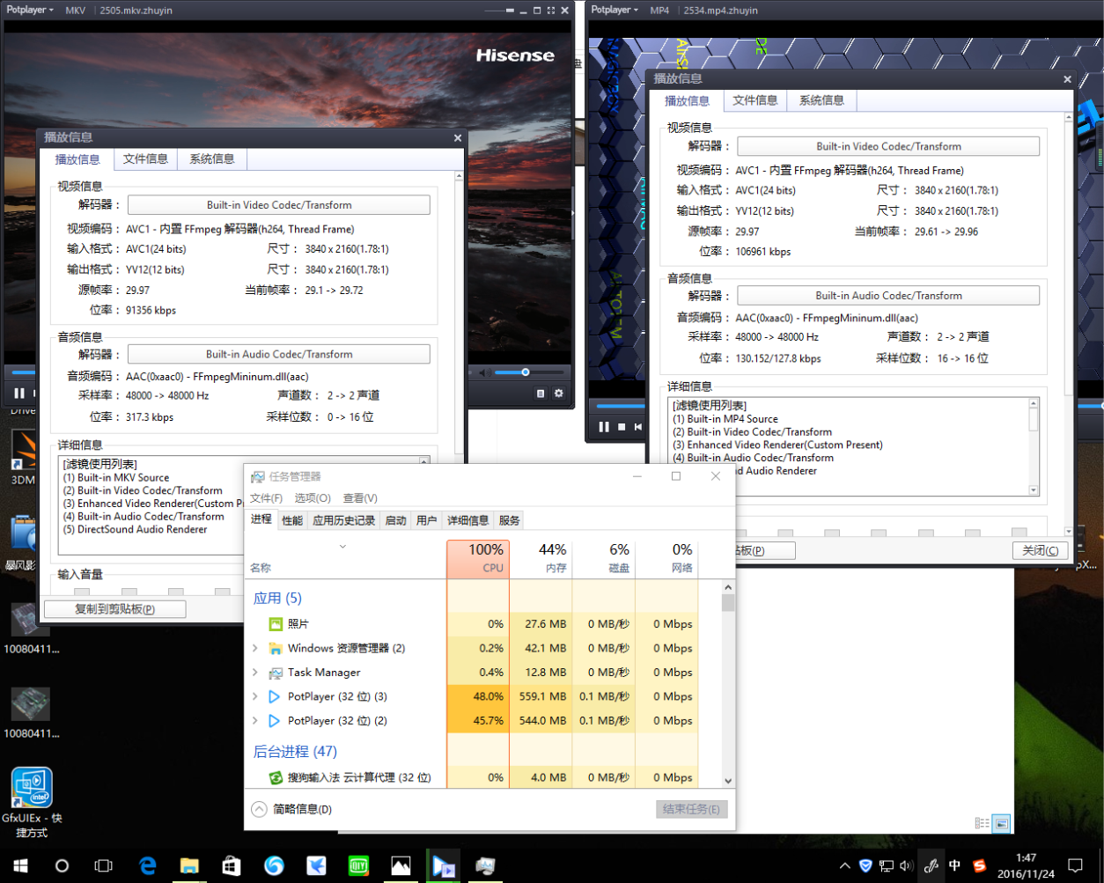1104x883 pixels.
Task: Select Built-in MP4 Source filter line
Action: point(725,419)
